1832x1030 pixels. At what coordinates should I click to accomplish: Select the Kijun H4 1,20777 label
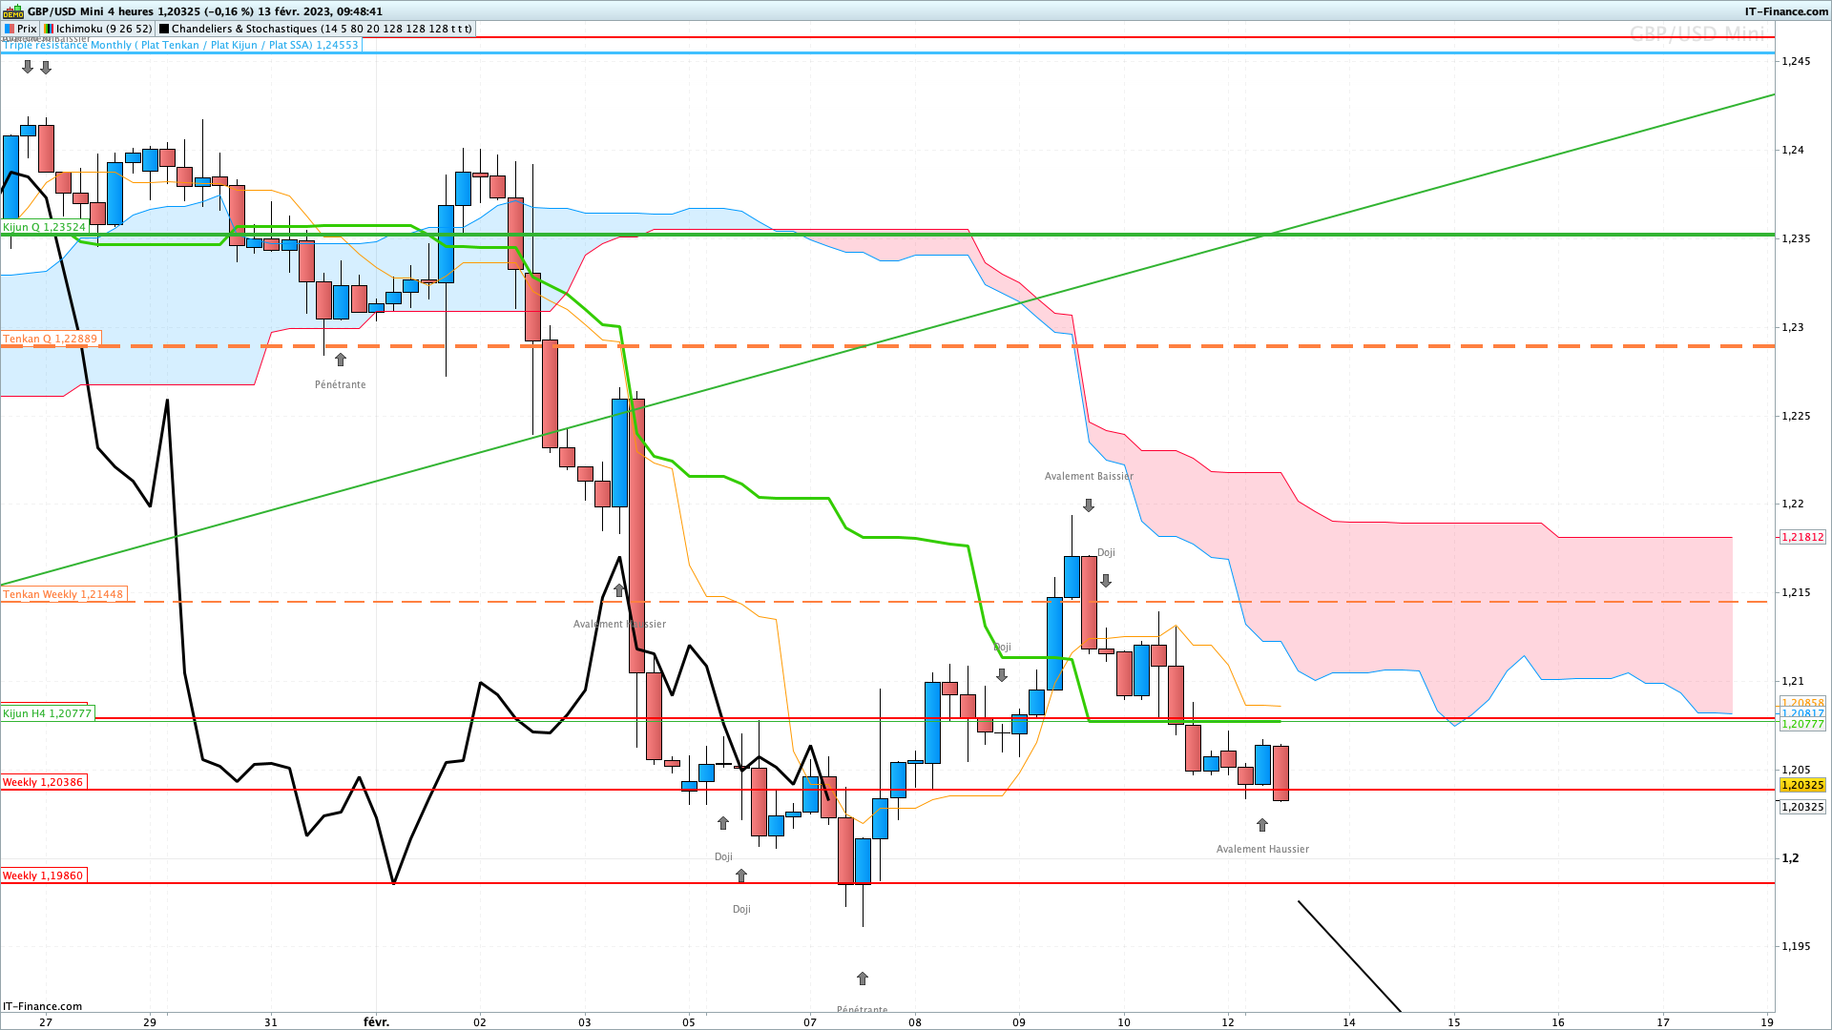[48, 713]
